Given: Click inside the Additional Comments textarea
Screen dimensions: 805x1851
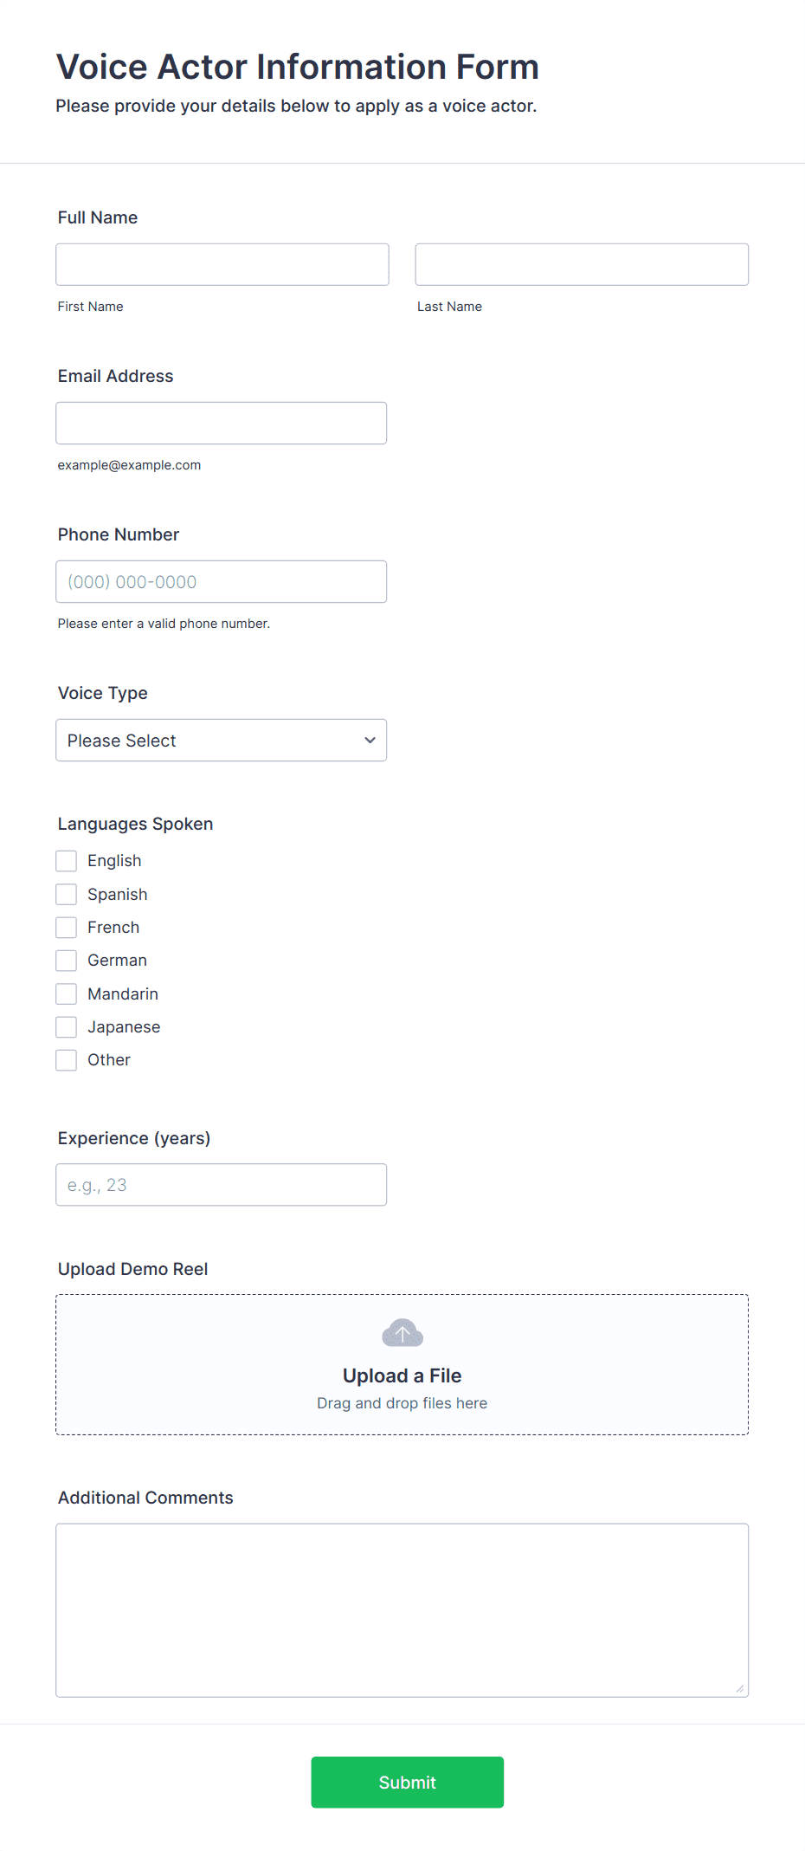Looking at the screenshot, I should pos(402,1610).
